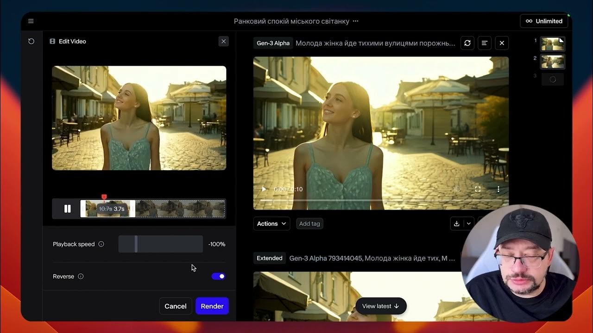Render the edited video

coord(212,306)
